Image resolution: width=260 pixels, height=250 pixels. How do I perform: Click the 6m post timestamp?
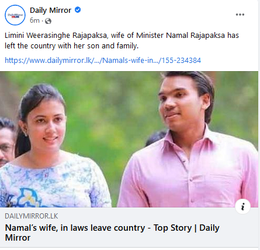tap(34, 20)
